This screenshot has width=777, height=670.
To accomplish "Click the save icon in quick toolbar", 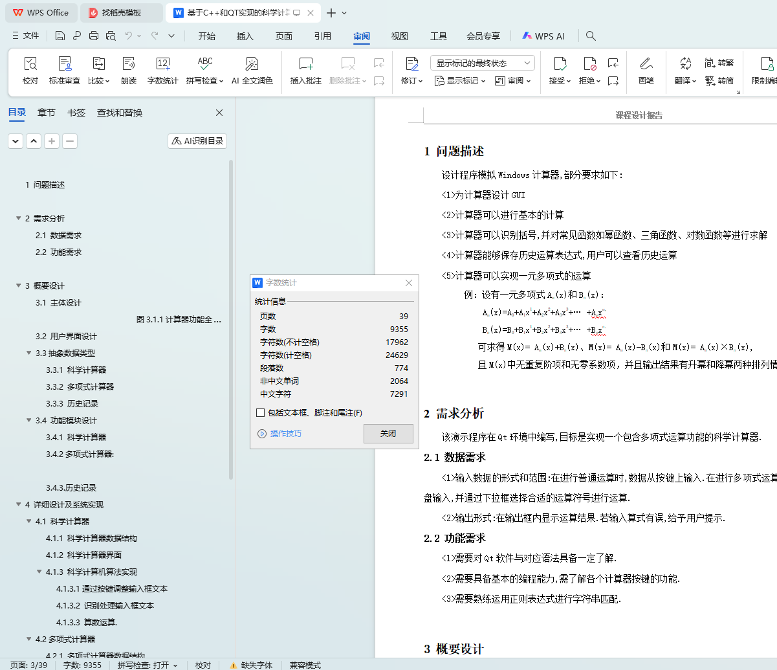I will (60, 36).
